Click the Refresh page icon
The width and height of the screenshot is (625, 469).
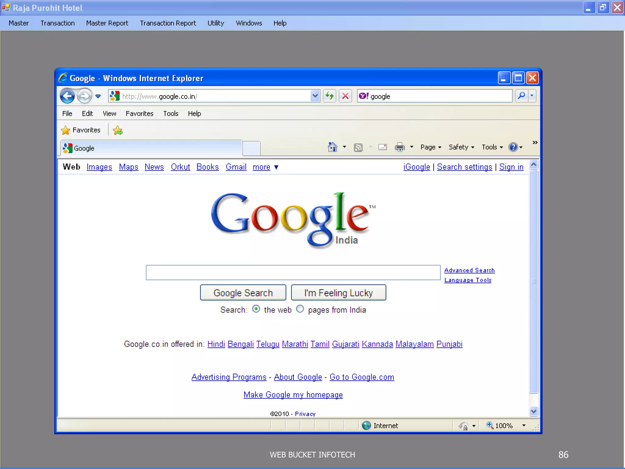(330, 96)
